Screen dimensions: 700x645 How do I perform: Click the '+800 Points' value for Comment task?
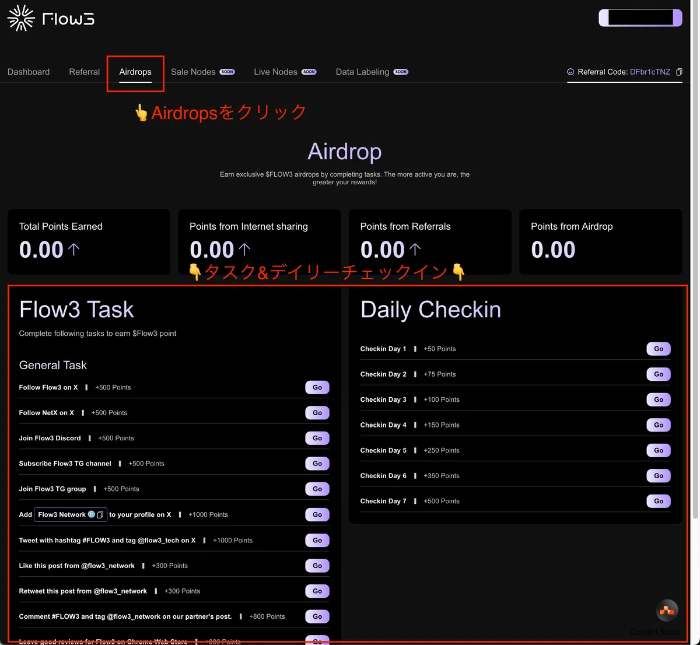click(x=267, y=616)
